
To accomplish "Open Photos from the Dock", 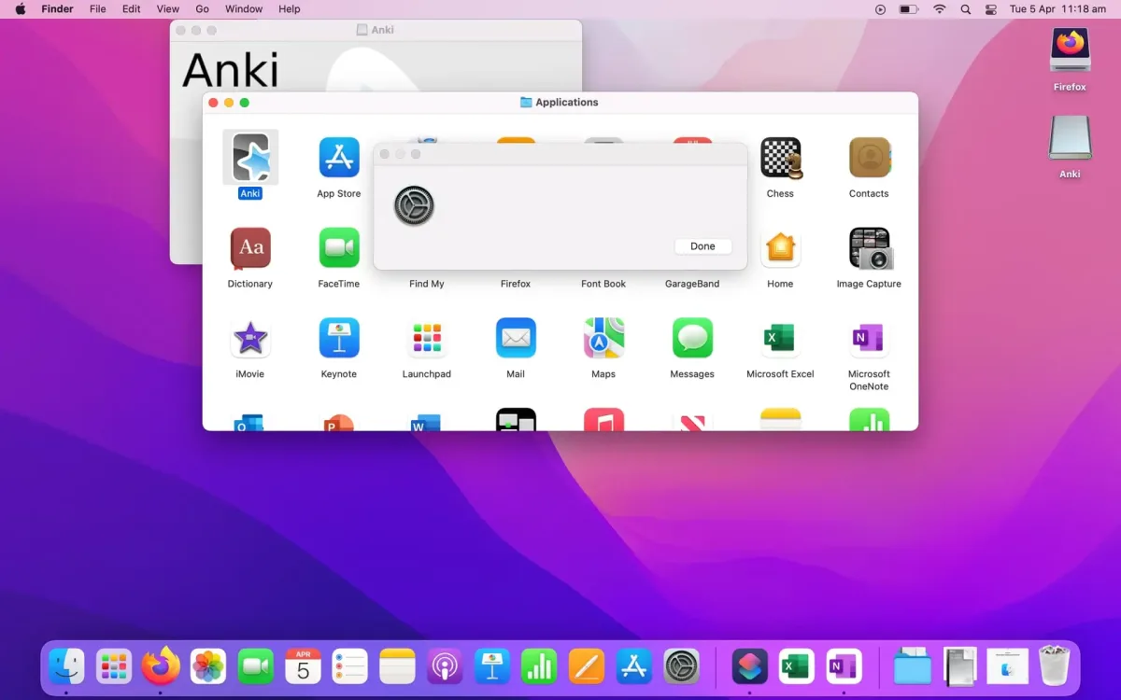I will 208,666.
